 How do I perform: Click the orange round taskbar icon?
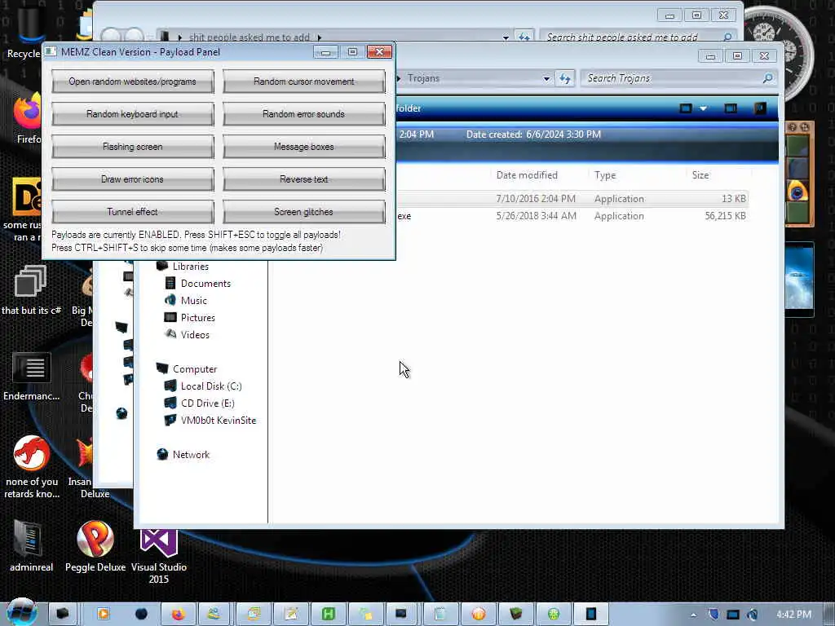[478, 615]
